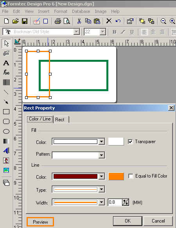Image resolution: width=176 pixels, height=228 pixels.
Task: Click the Cut scissors icon
Action: coord(79,21)
